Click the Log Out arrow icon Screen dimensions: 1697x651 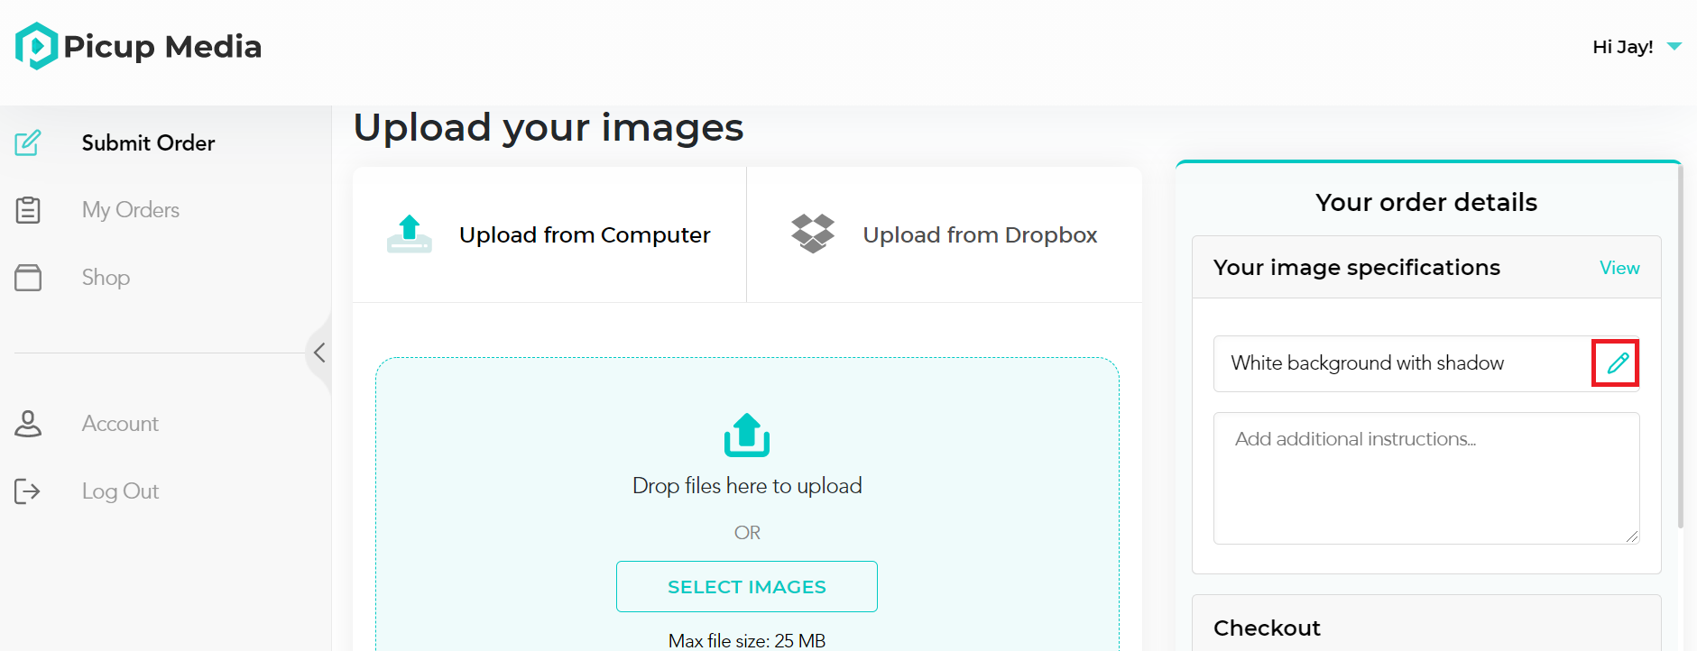pyautogui.click(x=28, y=491)
